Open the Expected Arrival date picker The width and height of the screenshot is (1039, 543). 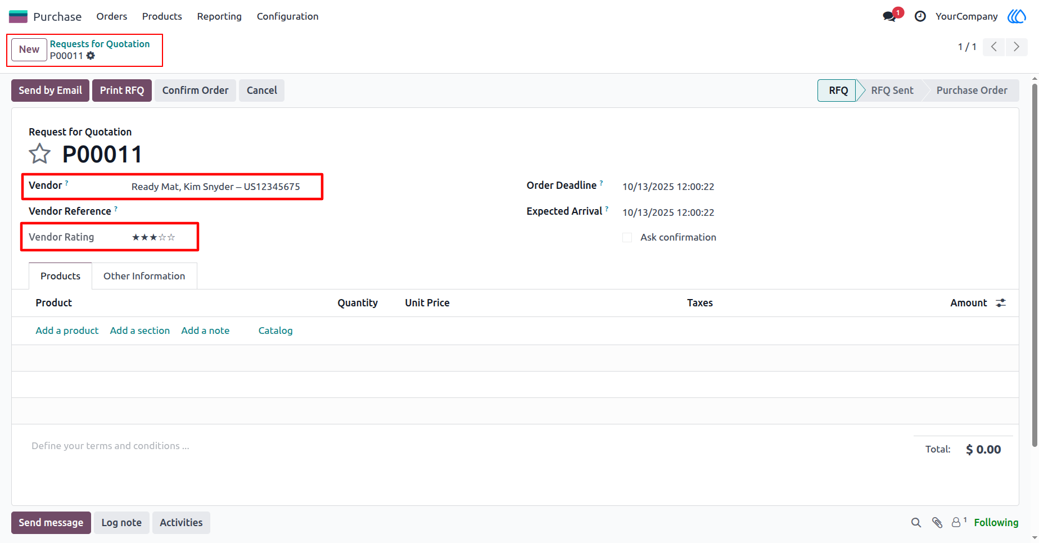point(668,212)
